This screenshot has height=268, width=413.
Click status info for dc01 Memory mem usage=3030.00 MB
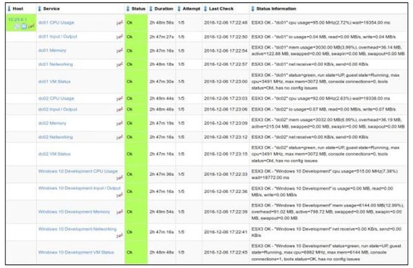[328, 50]
